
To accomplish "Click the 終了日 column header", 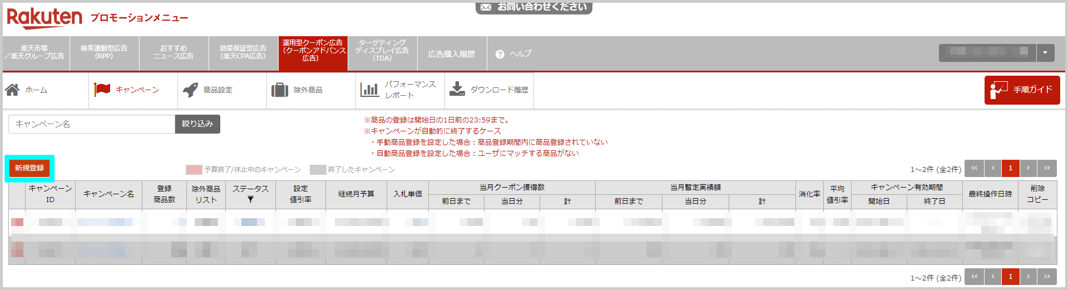I will [x=934, y=201].
